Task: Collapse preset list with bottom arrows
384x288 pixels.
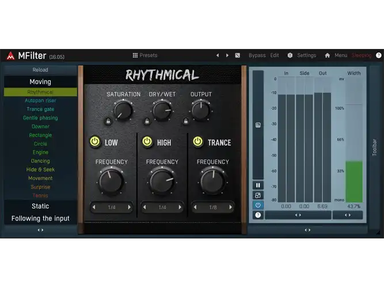Action: coord(40,230)
